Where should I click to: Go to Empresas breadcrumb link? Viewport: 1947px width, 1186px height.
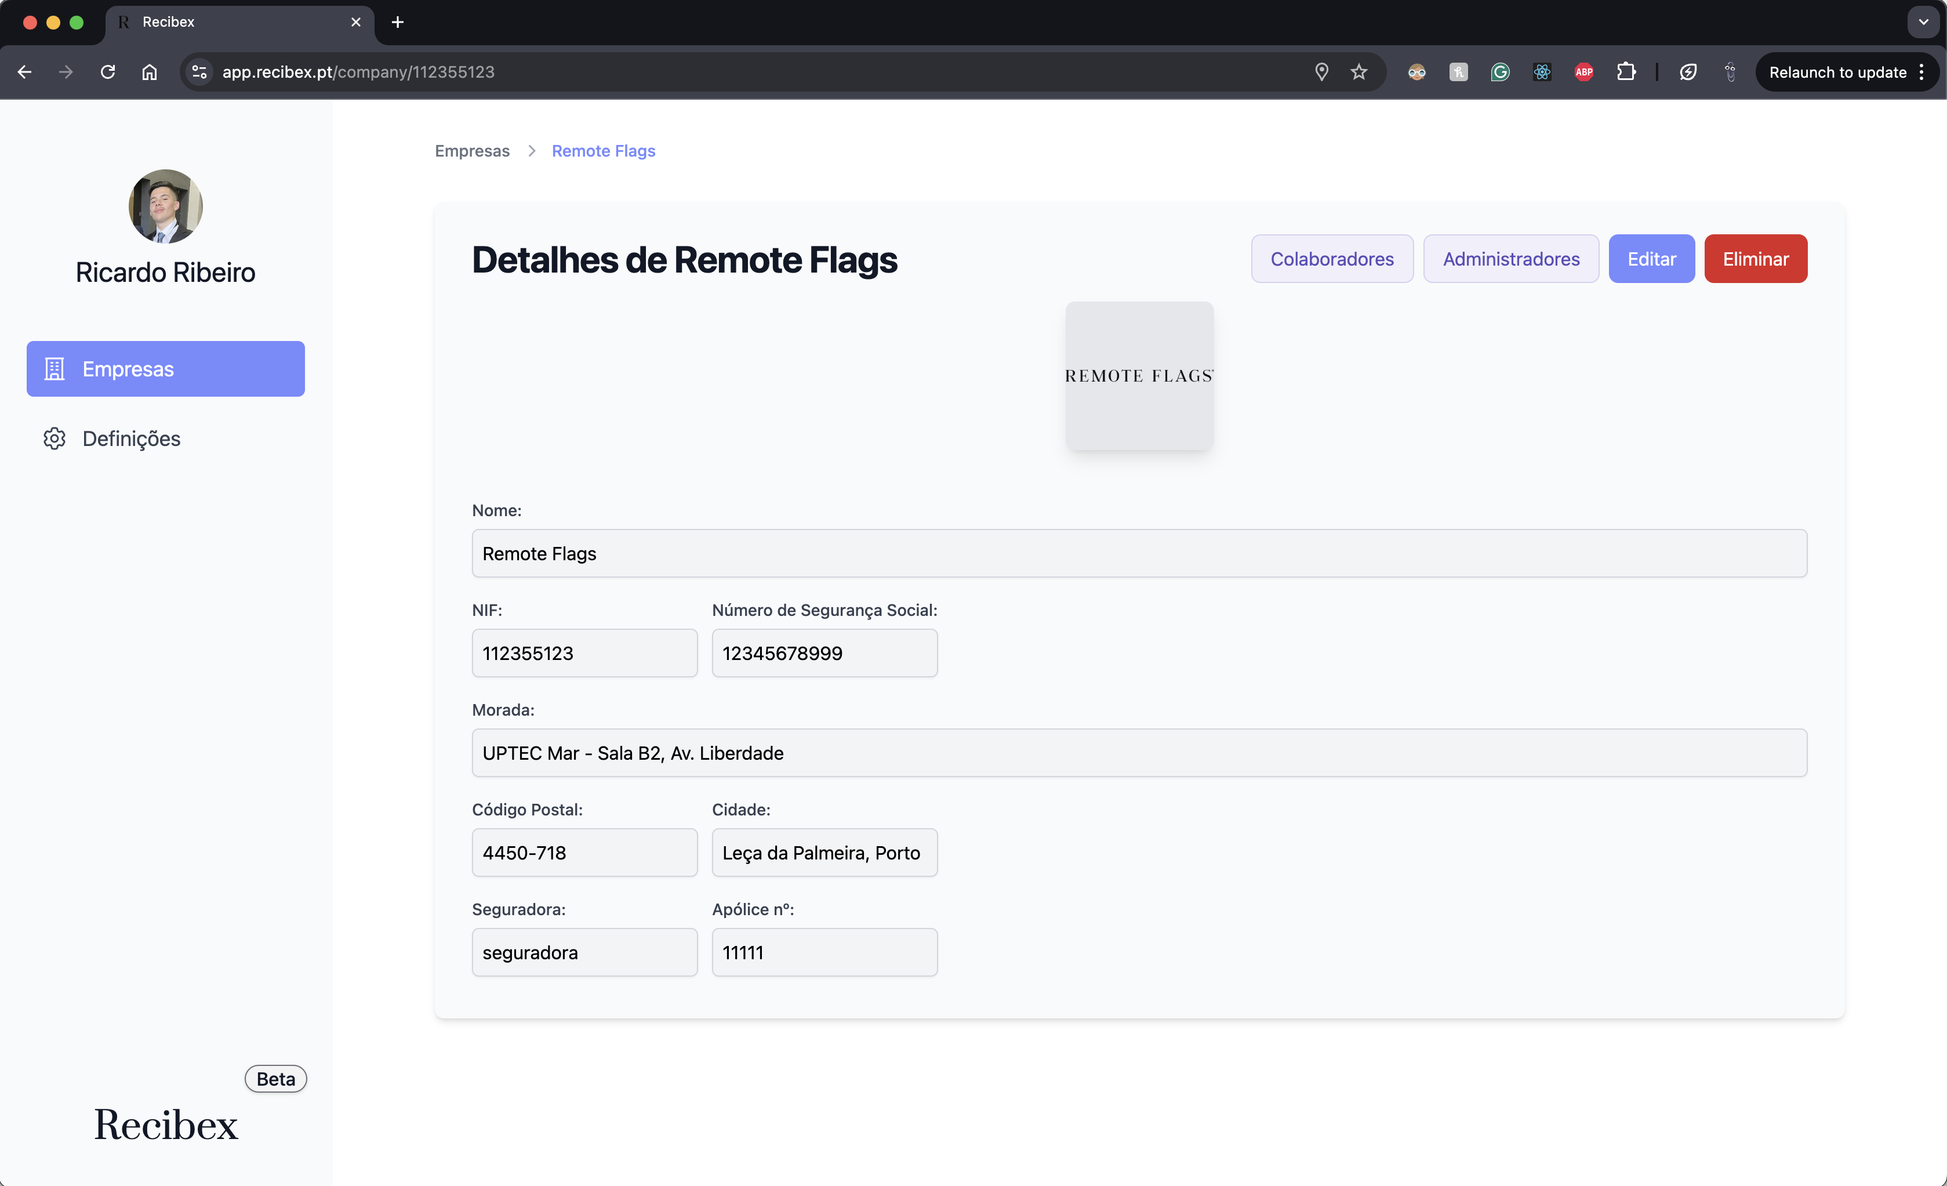(x=473, y=150)
